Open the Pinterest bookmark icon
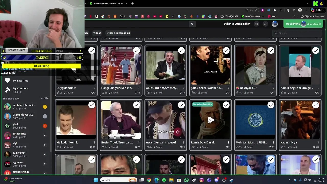The height and width of the screenshot is (184, 327). [x=148, y=16]
